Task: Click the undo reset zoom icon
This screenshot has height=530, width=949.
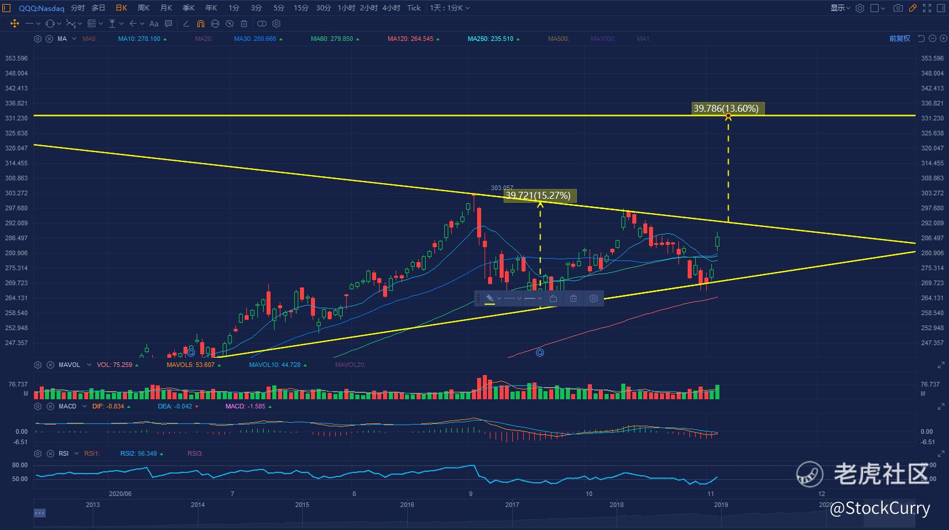Action: pyautogui.click(x=921, y=39)
